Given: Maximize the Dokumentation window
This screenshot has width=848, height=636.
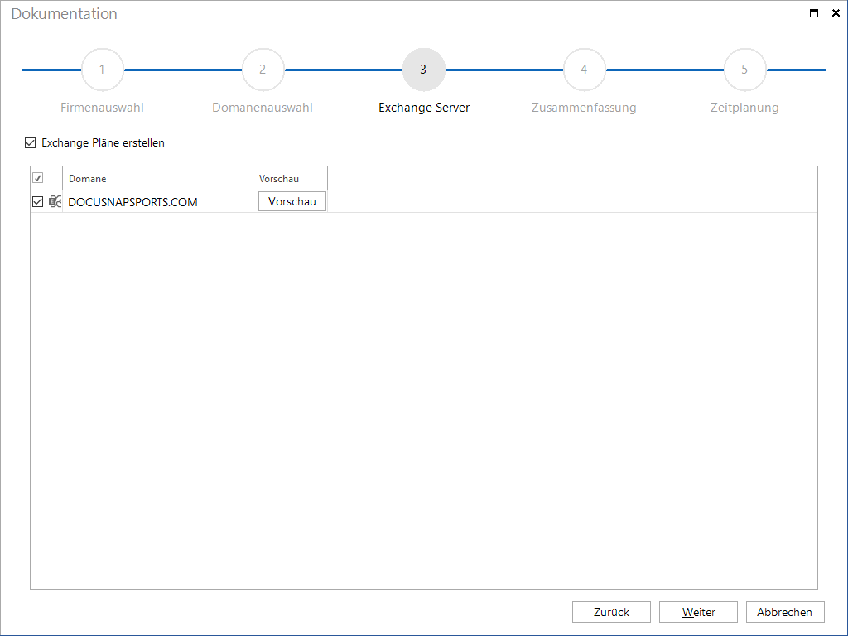Looking at the screenshot, I should click(x=814, y=13).
